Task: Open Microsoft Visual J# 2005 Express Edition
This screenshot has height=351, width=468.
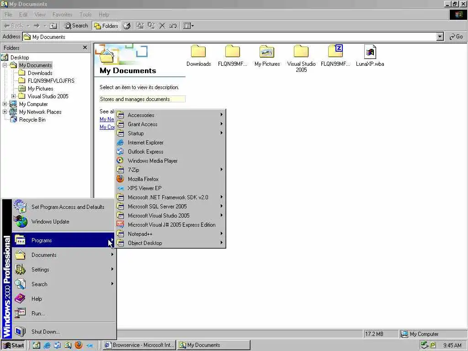Action: click(170, 225)
